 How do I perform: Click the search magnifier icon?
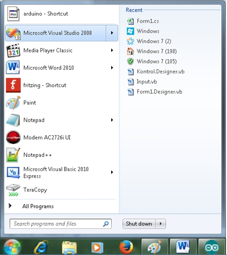click(x=106, y=224)
